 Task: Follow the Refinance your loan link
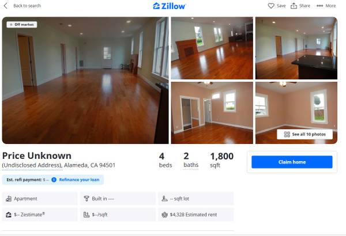(79, 180)
